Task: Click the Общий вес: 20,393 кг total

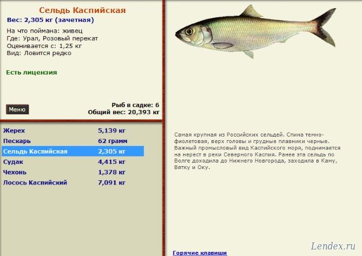Action: coord(124,111)
